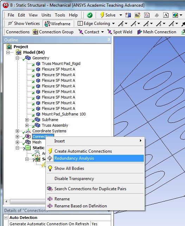Click the Solution node icon

[x=38, y=159]
